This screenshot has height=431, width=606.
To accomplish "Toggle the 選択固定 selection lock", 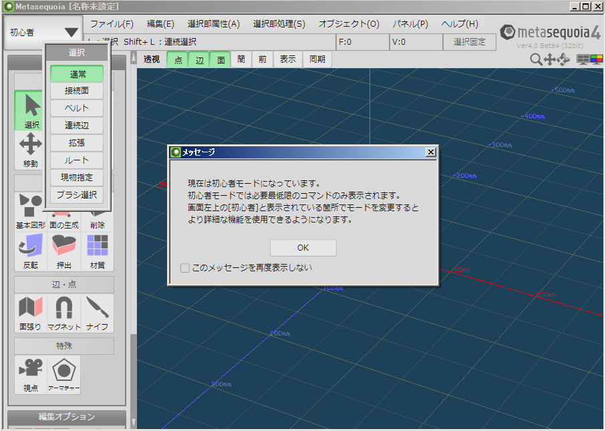I will (469, 41).
